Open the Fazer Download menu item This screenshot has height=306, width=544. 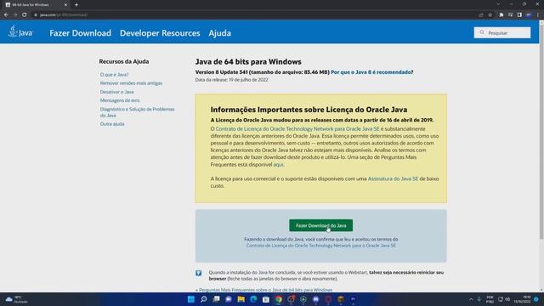[x=80, y=33]
